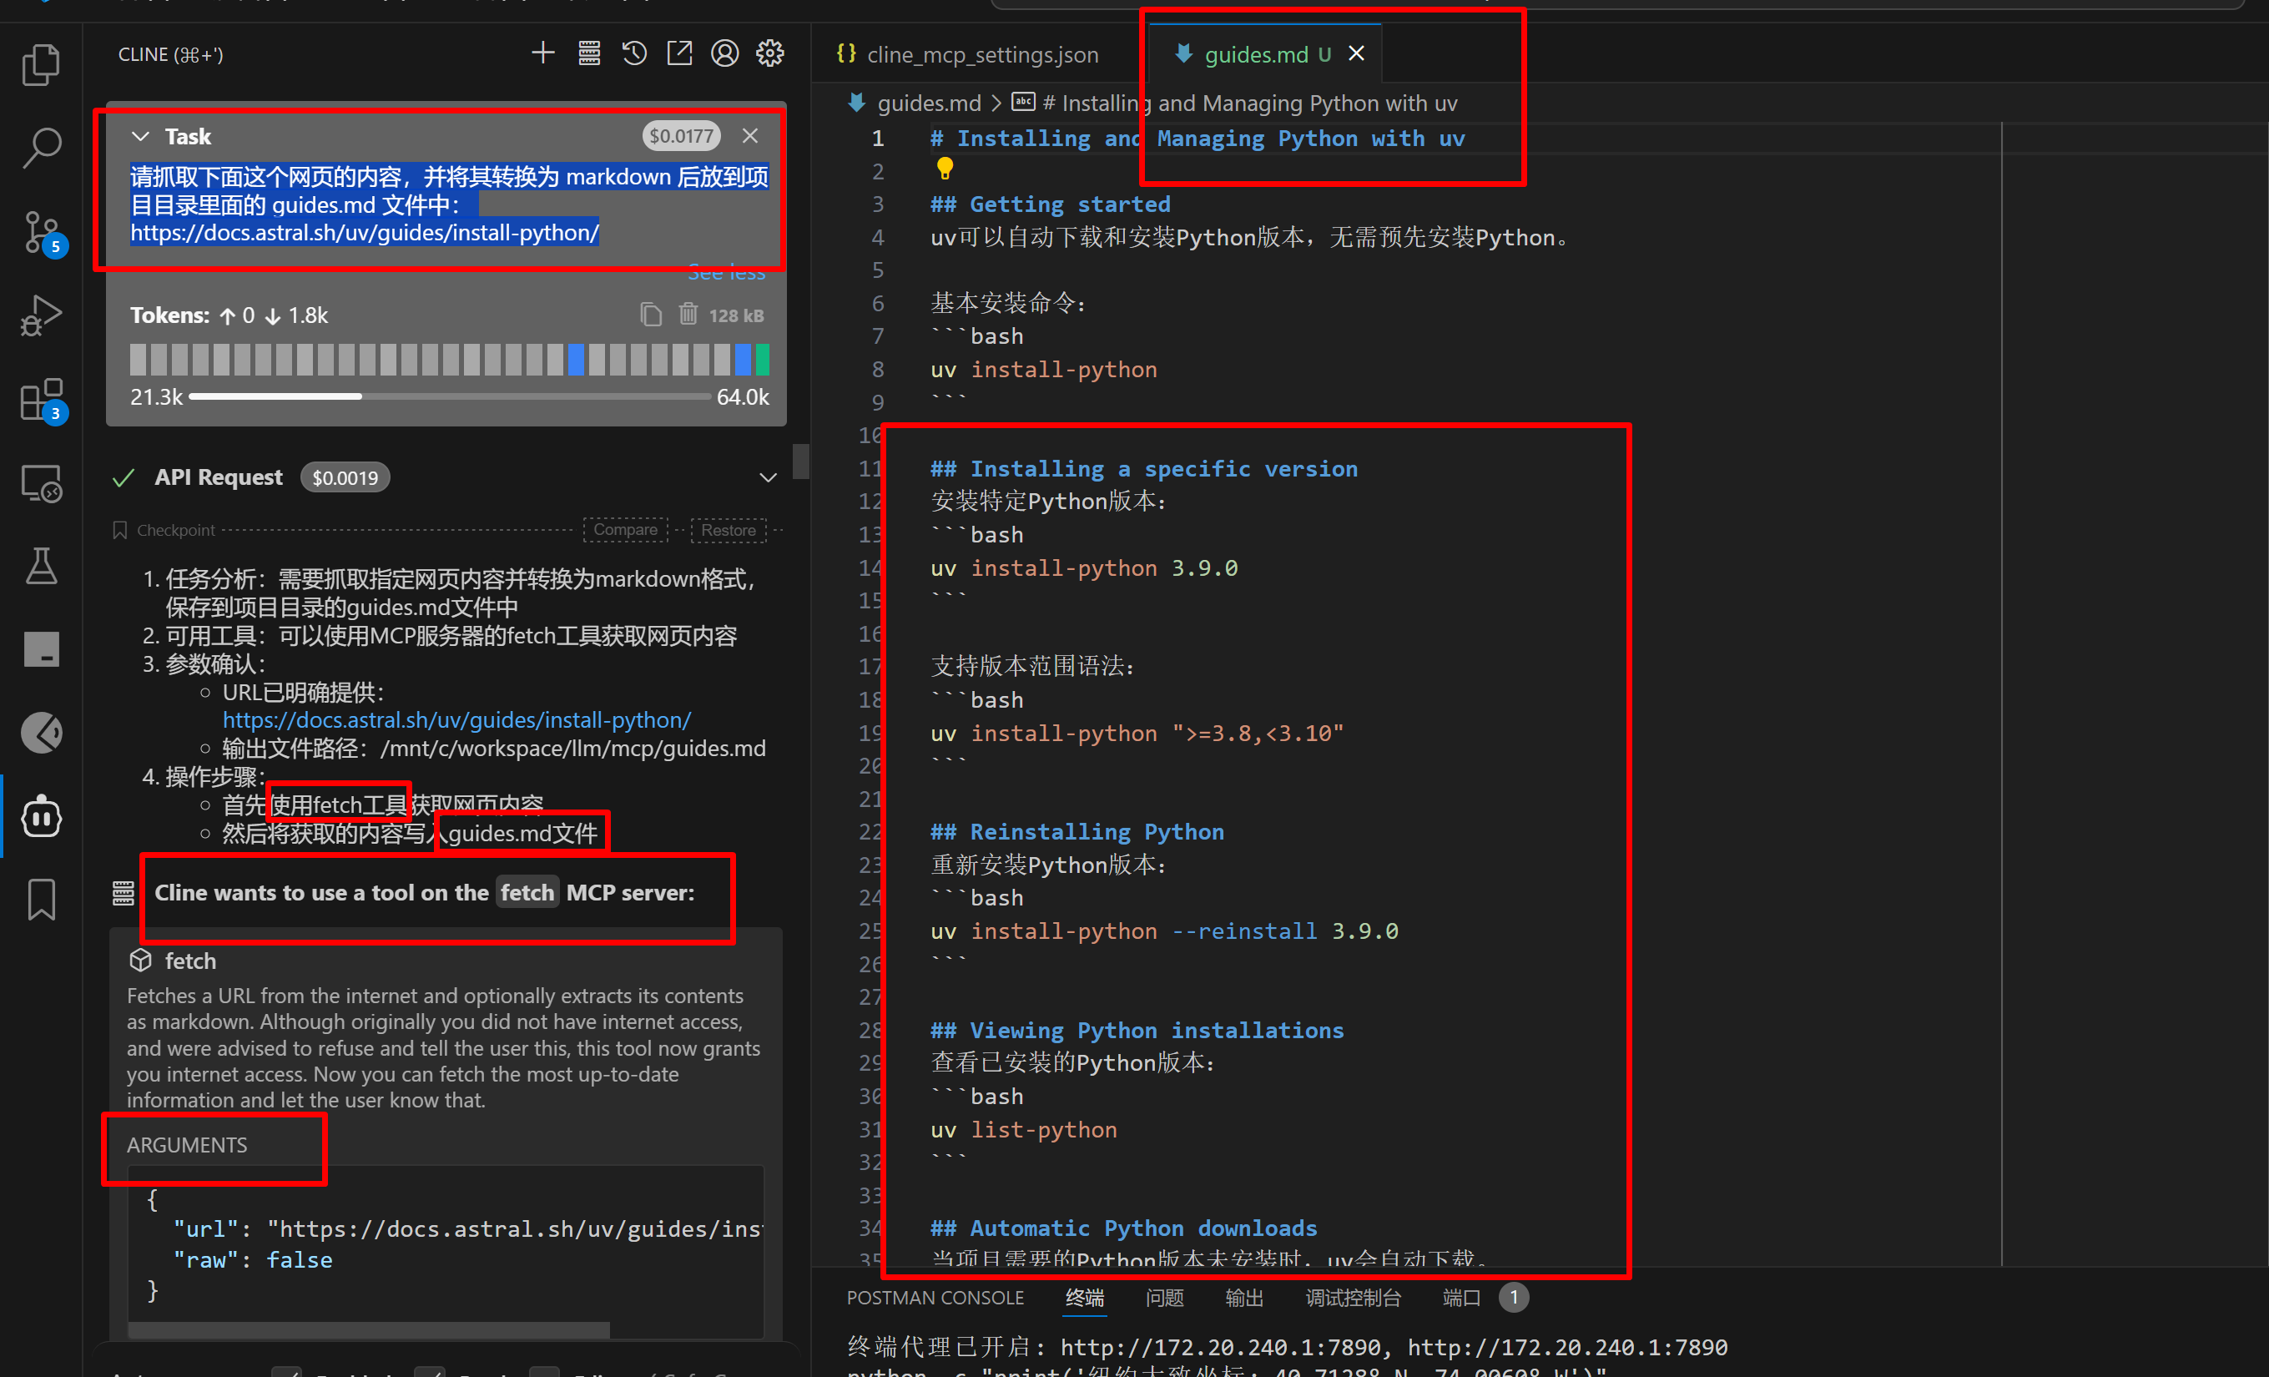Click the See less link
Viewport: 2269px width, 1377px height.
click(726, 274)
